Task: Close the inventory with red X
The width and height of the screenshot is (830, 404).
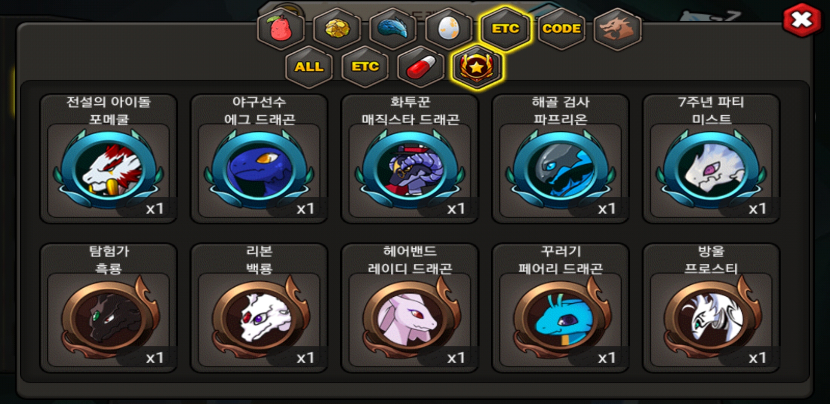Action: 802,21
